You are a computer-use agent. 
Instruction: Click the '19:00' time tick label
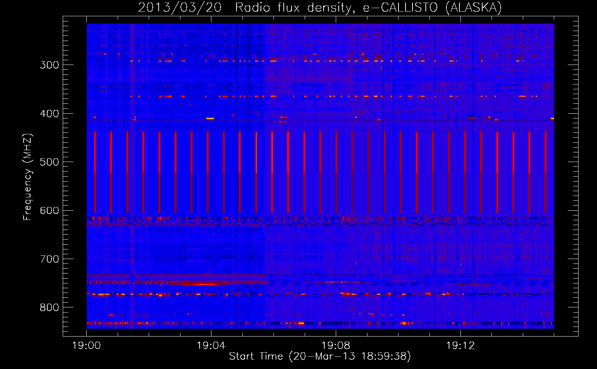click(x=86, y=346)
